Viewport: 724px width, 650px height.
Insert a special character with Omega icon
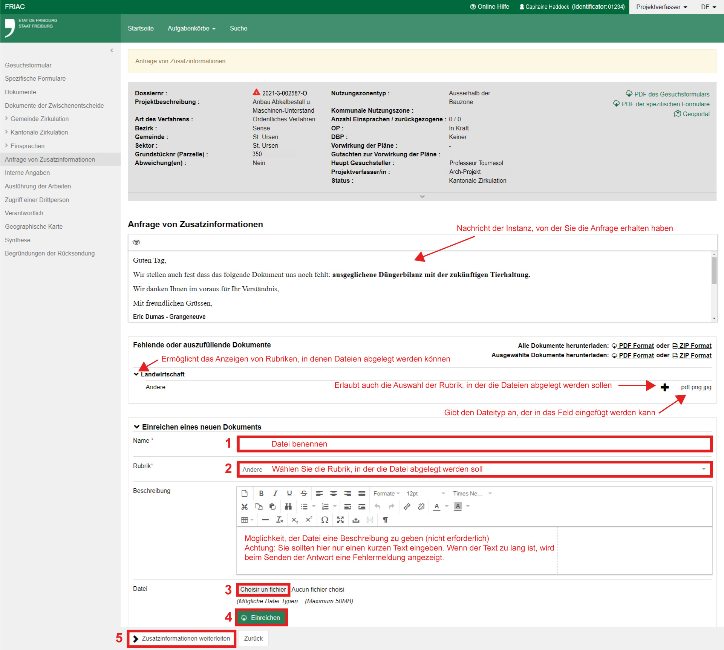tap(324, 520)
